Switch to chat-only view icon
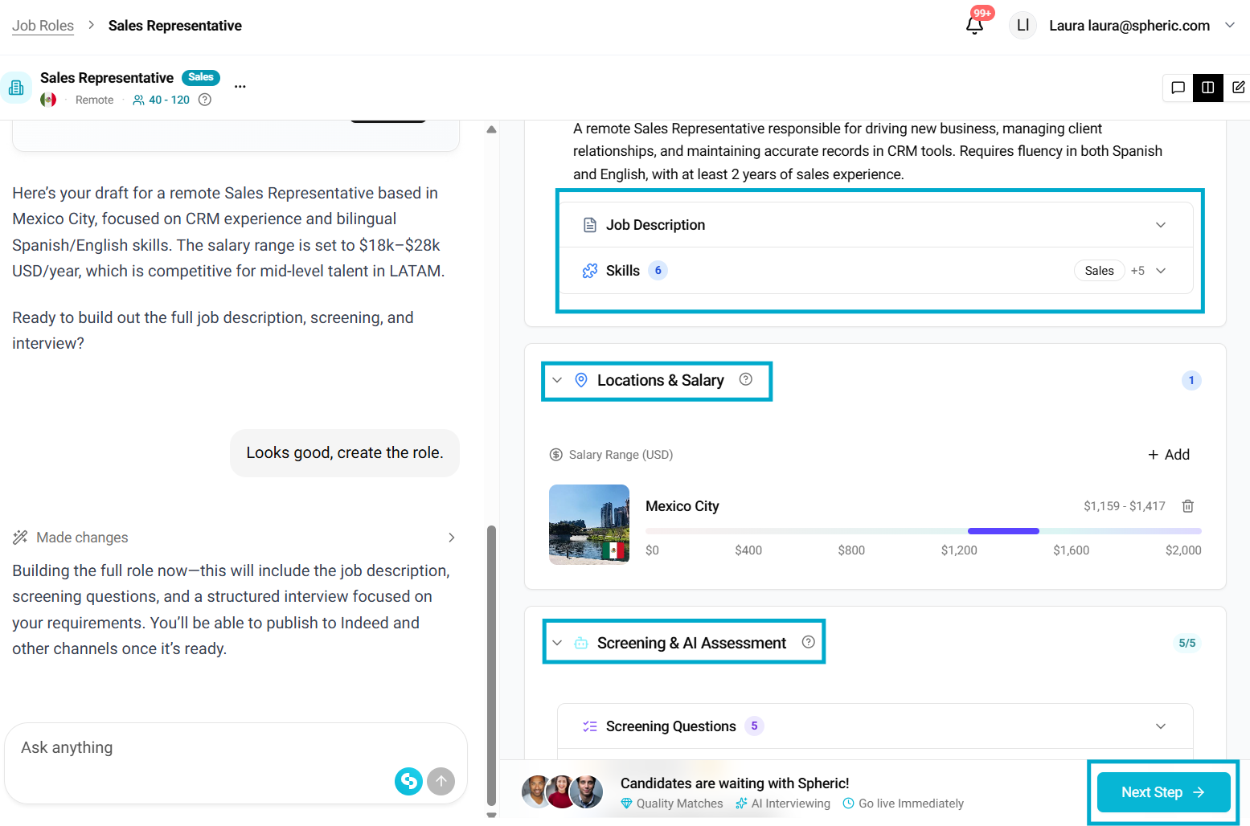 click(1178, 88)
